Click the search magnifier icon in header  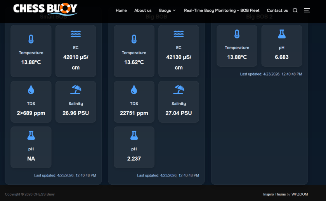point(295,10)
